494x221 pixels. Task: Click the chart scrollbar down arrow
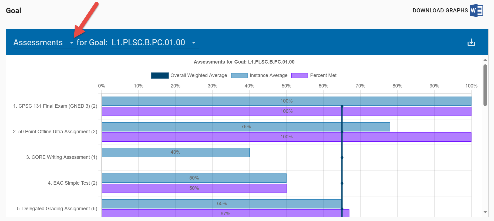click(x=485, y=212)
